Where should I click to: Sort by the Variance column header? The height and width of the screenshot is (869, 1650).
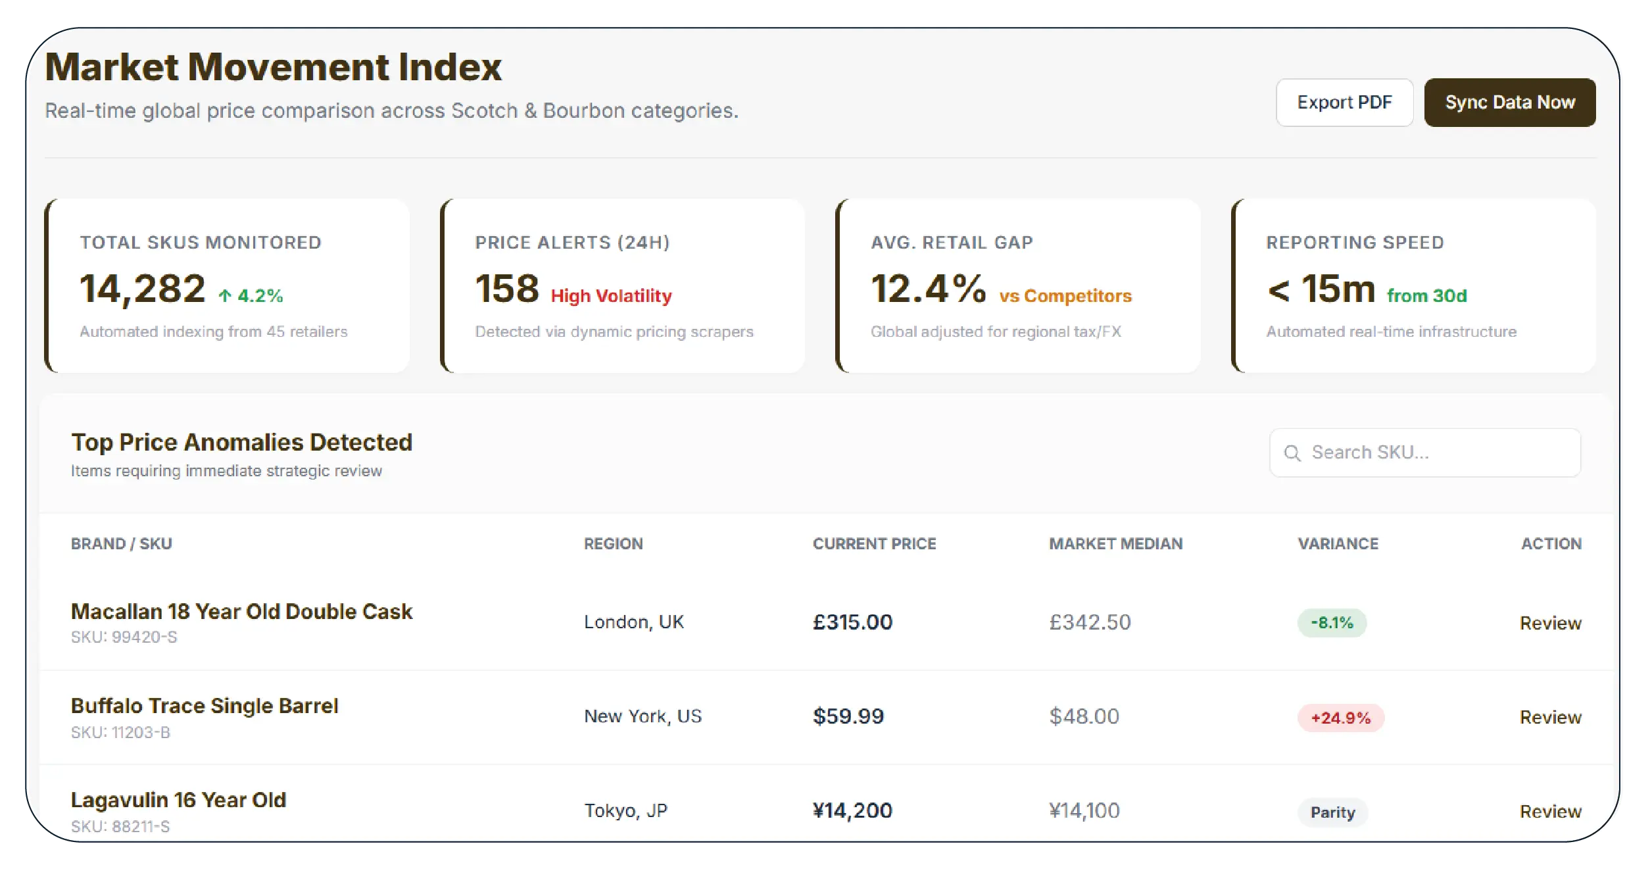[1338, 544]
